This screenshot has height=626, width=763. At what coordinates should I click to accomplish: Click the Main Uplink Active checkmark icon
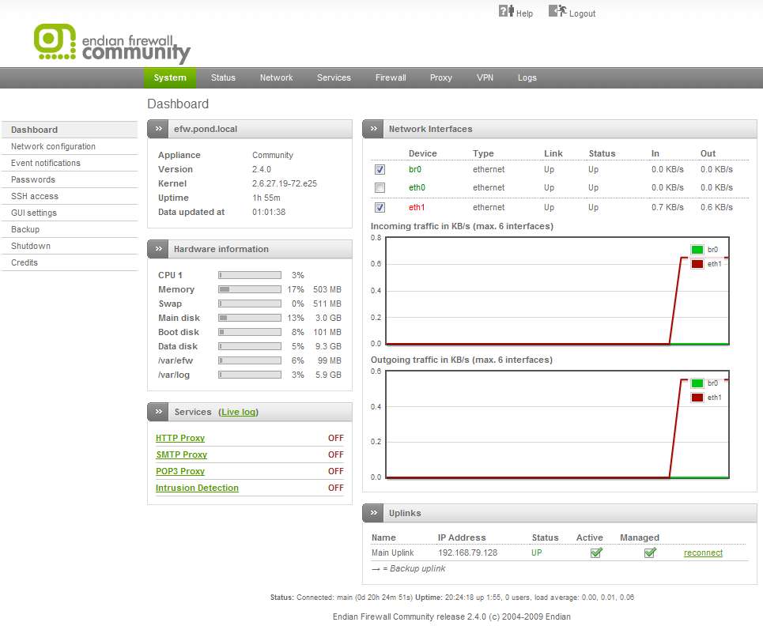click(596, 552)
